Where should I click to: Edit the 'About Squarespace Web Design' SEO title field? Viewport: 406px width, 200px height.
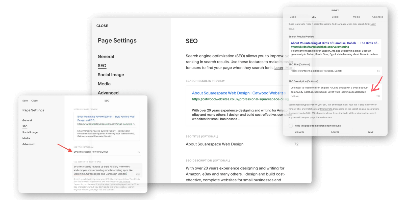tap(242, 144)
